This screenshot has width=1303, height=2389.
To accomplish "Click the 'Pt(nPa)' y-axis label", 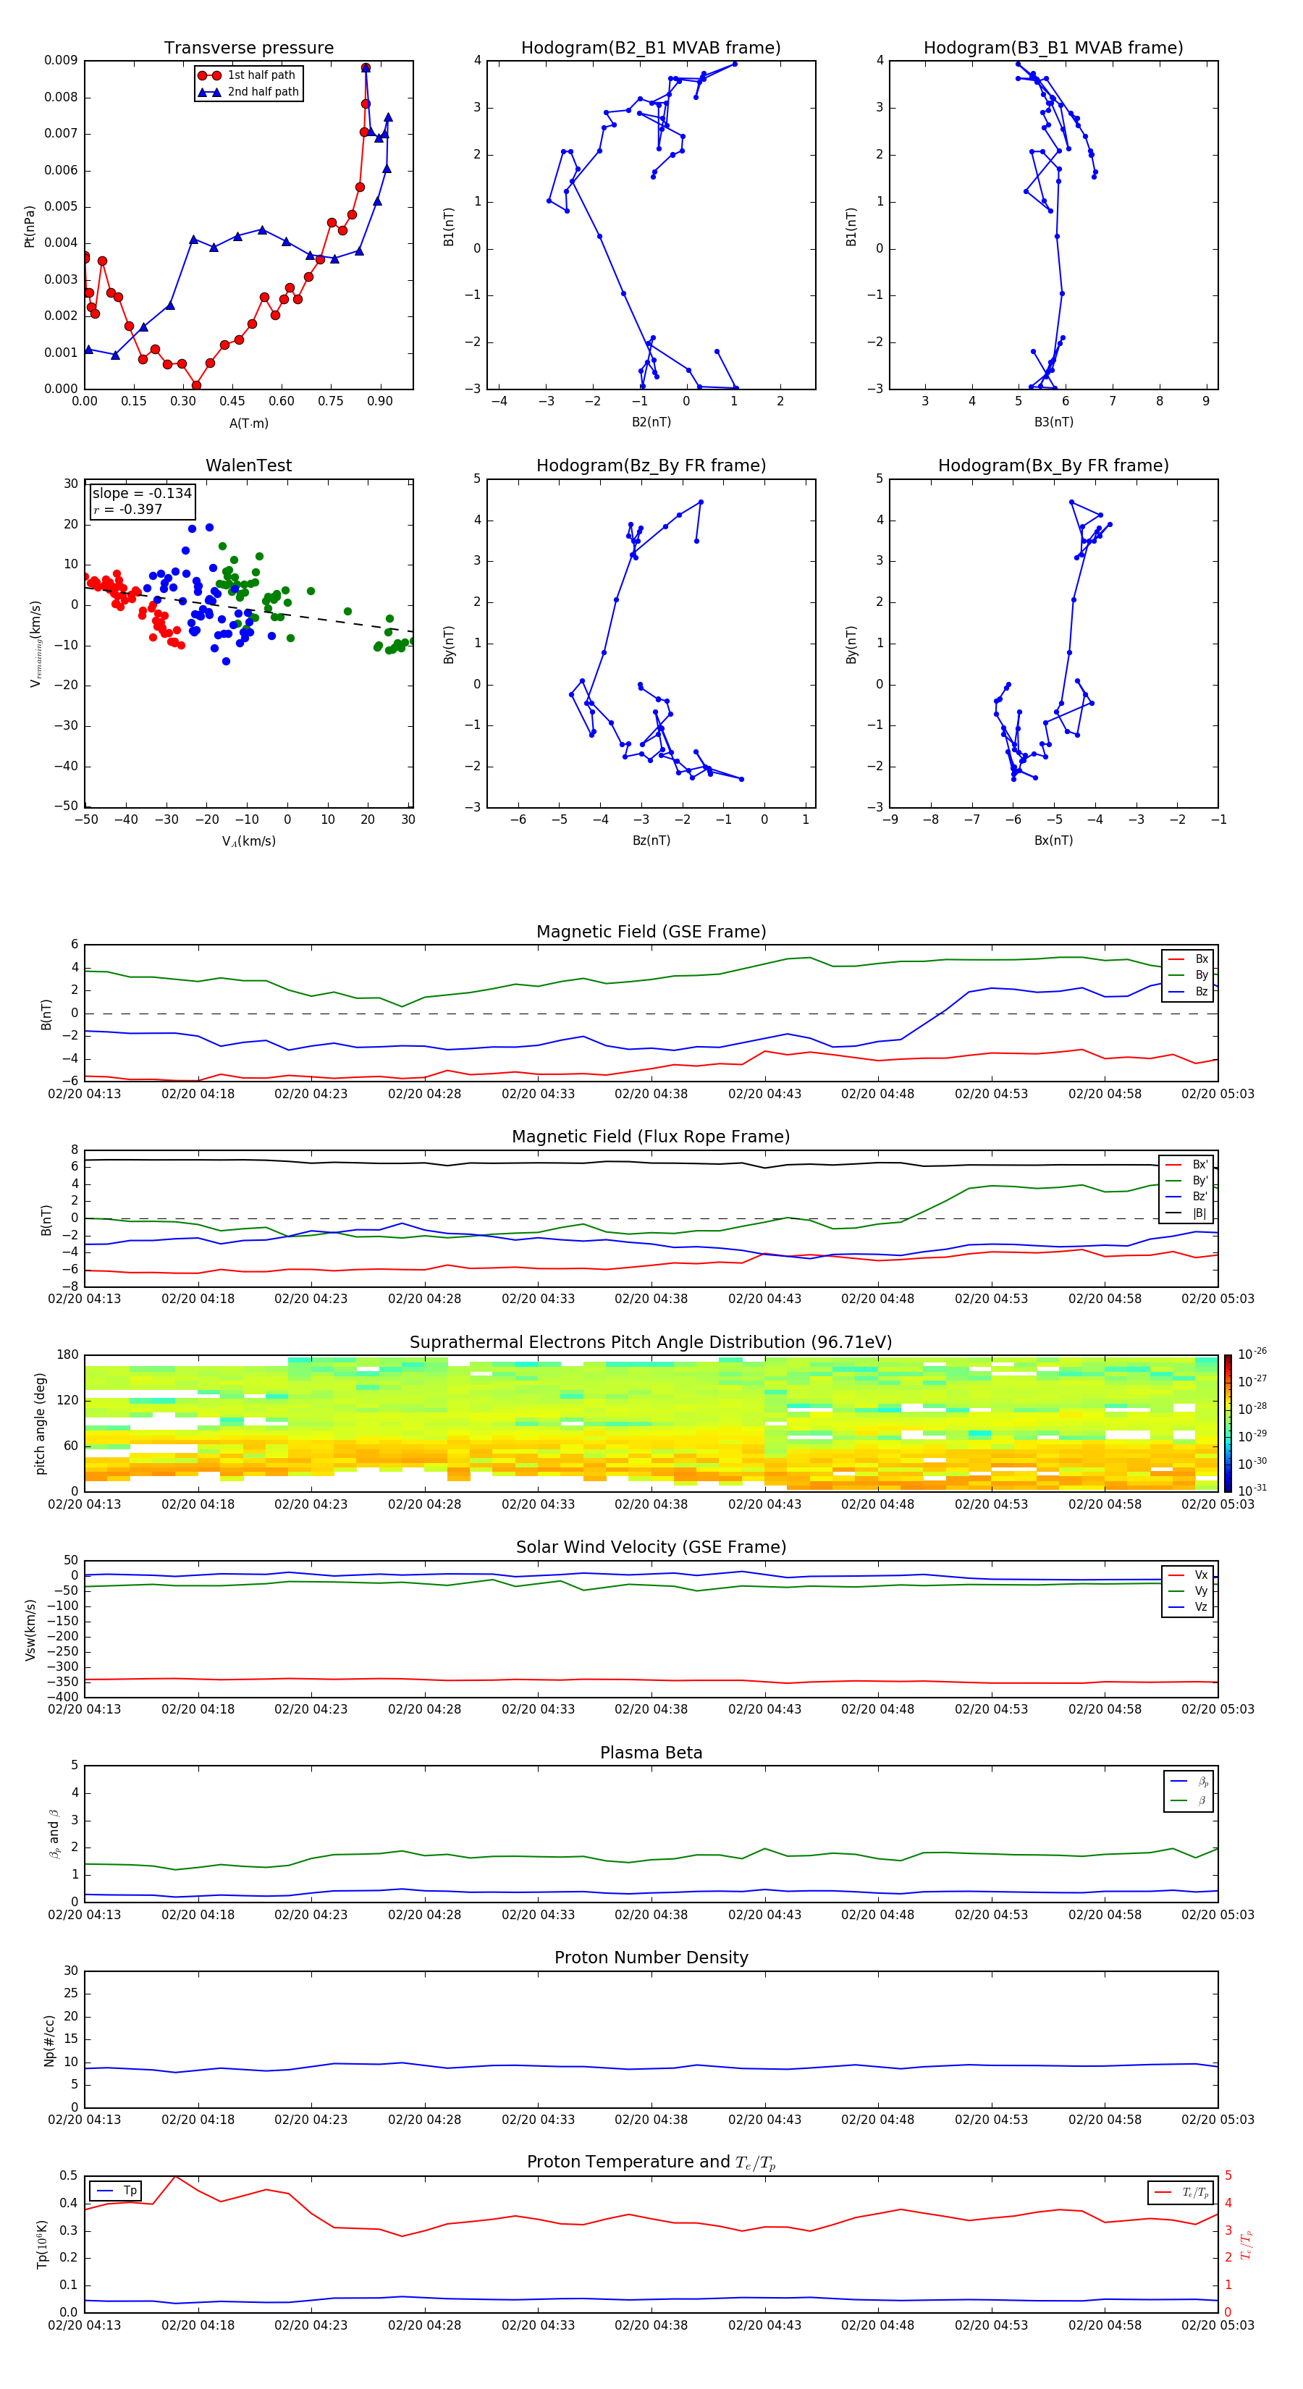I will tap(30, 225).
